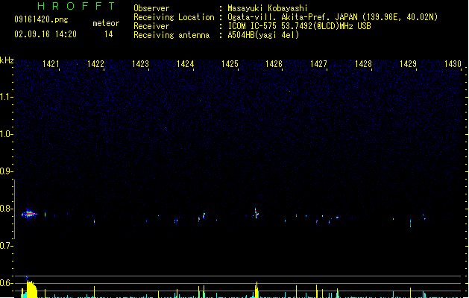The height and width of the screenshot is (298, 469).
Task: Click the 1426 time axis label
Action: pyautogui.click(x=274, y=64)
